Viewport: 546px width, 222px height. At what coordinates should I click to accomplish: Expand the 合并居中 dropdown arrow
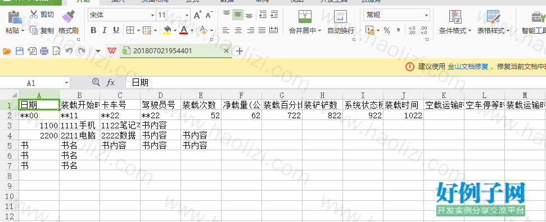pyautogui.click(x=319, y=31)
